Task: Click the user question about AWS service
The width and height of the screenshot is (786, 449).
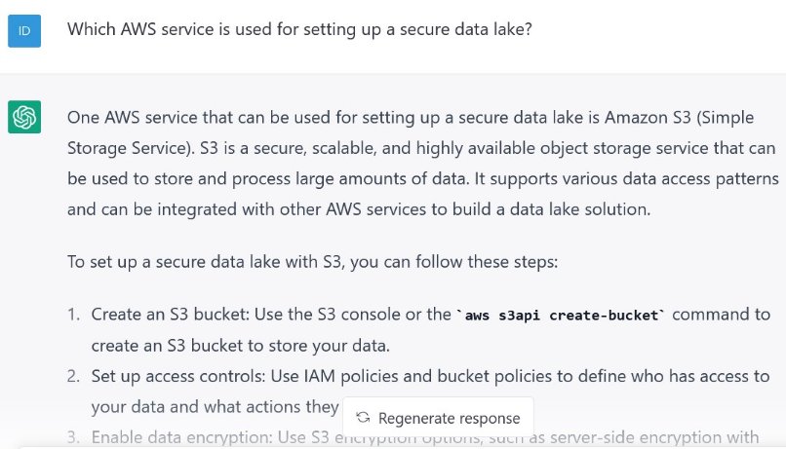Action: point(299,30)
